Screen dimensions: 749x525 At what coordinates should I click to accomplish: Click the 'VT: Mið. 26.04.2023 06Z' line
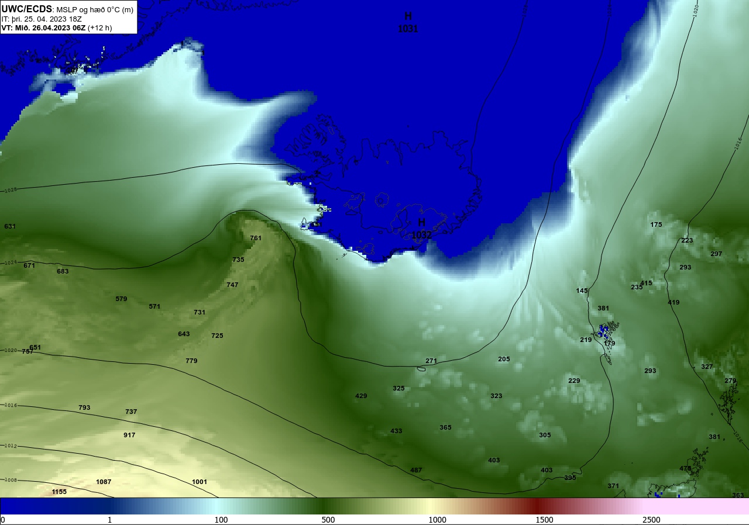point(43,27)
